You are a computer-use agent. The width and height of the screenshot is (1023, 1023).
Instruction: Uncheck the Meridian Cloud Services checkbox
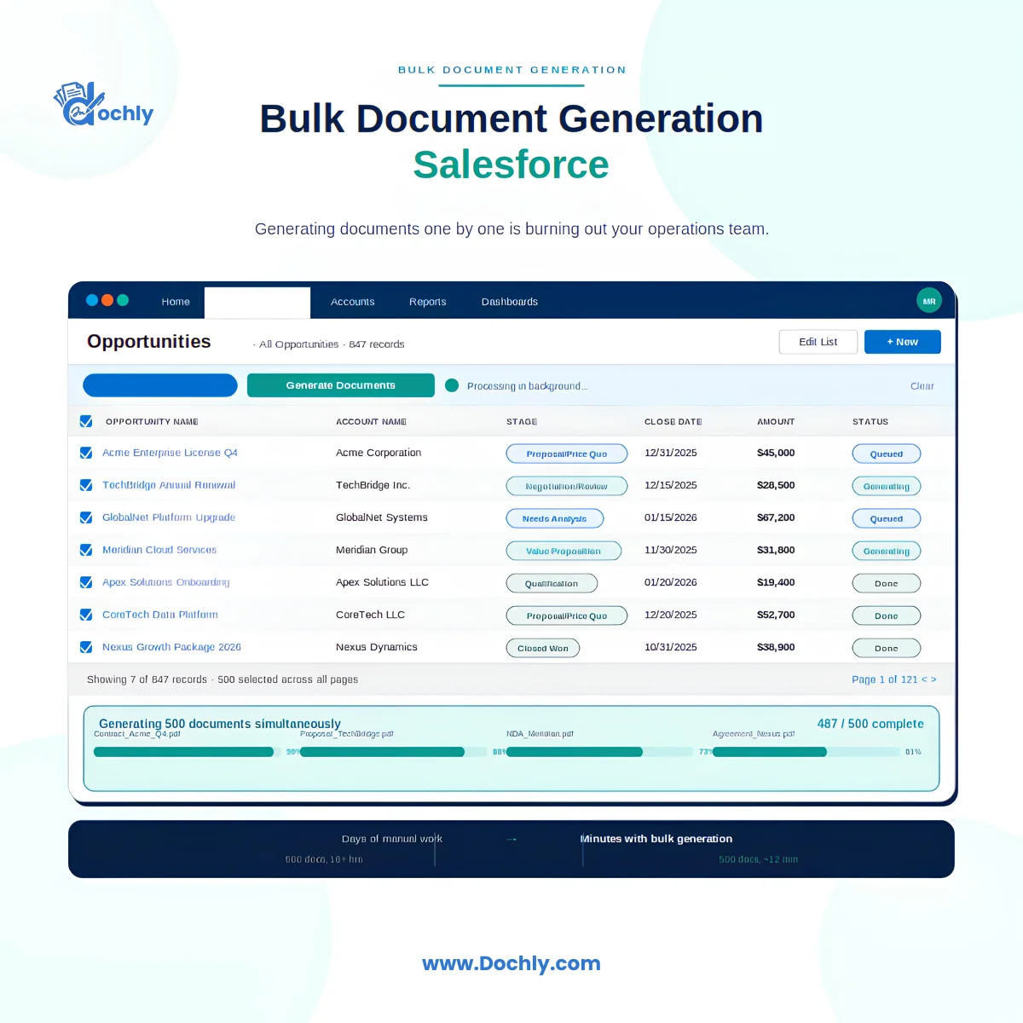coord(86,550)
